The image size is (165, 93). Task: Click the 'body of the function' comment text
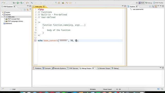(x=59, y=30)
